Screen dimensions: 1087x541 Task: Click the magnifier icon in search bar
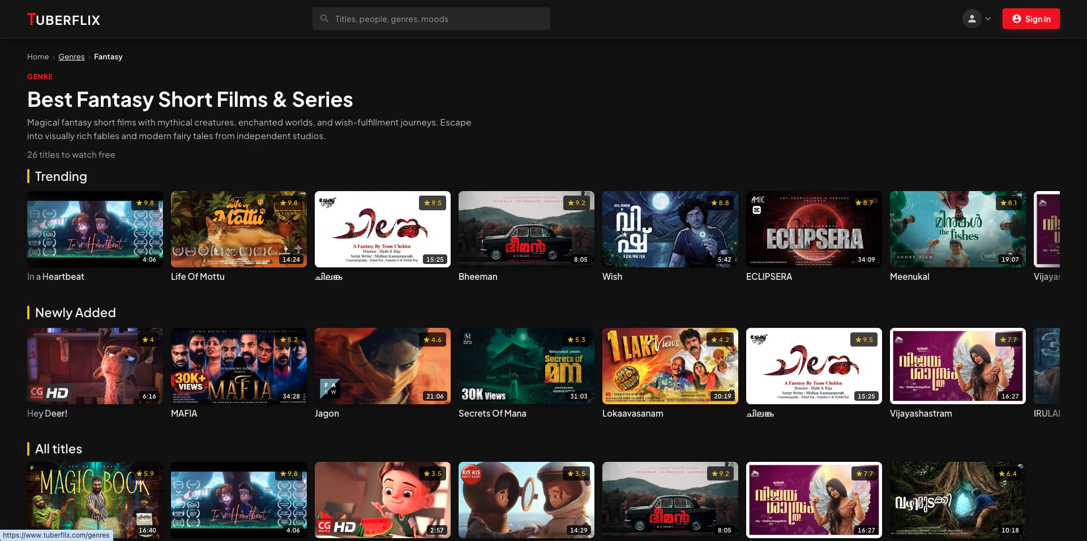click(x=324, y=19)
